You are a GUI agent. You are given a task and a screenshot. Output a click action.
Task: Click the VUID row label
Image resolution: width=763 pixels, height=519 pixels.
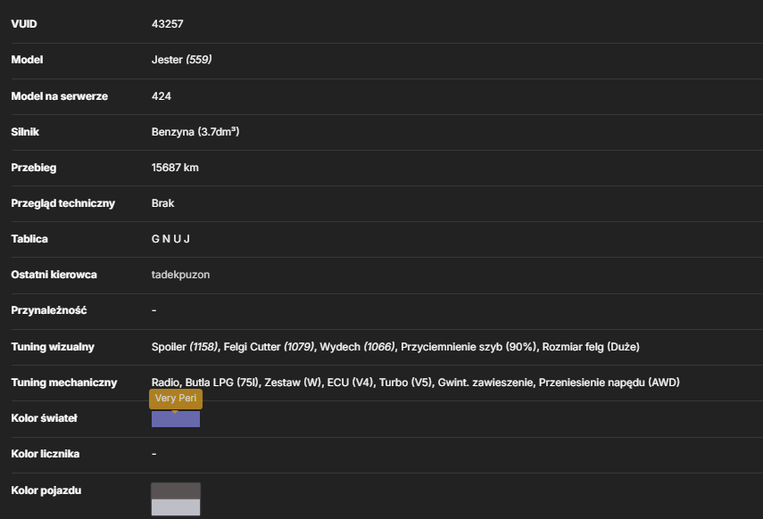(24, 24)
